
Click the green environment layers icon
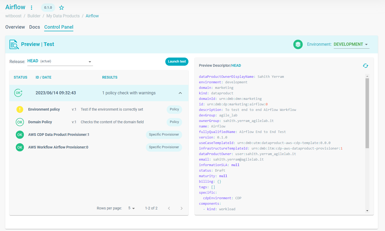click(298, 44)
